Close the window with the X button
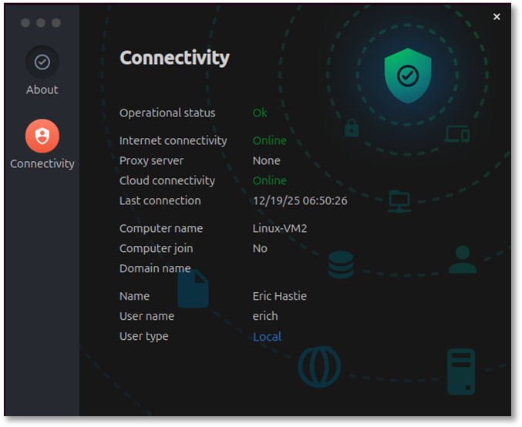 coord(497,17)
